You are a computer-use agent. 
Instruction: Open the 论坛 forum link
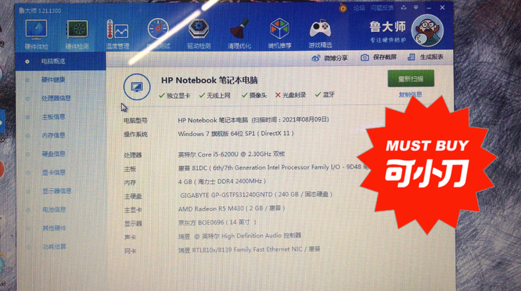(359, 8)
